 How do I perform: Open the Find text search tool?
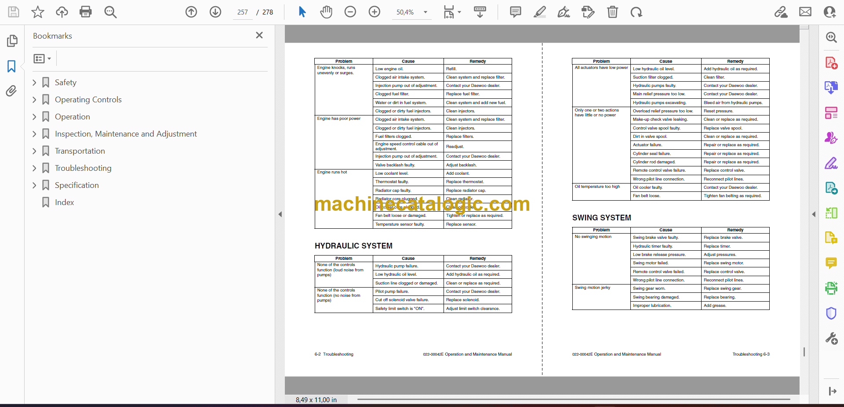110,12
